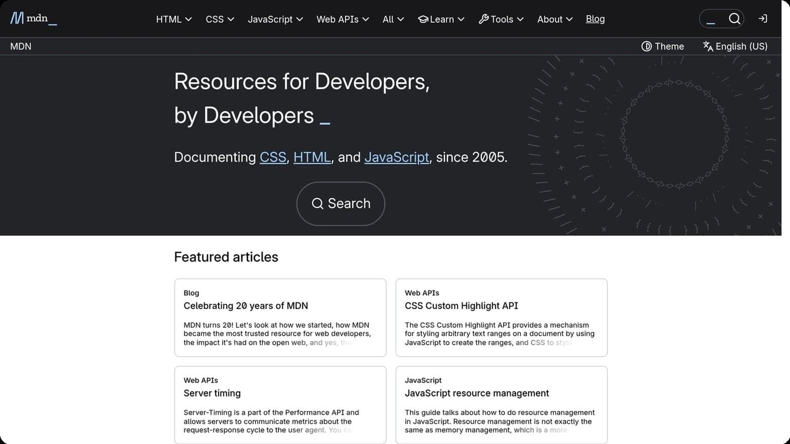Screen dimensions: 790x444
Task: Open the Celebrating 20 years of MDN article
Action: coord(246,305)
